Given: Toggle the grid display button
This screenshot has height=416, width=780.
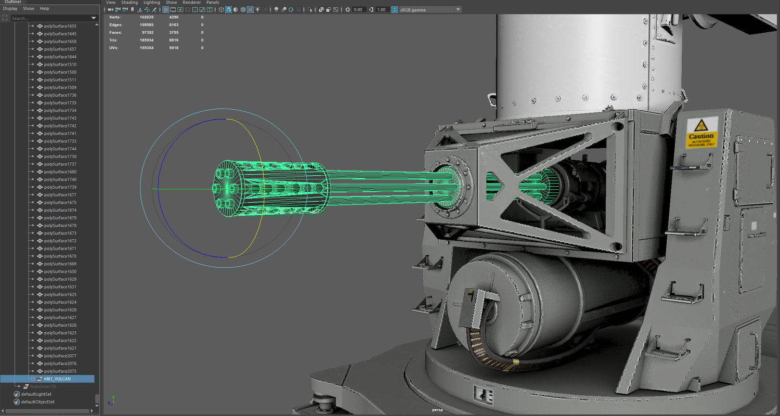Looking at the screenshot, I should tap(166, 9).
